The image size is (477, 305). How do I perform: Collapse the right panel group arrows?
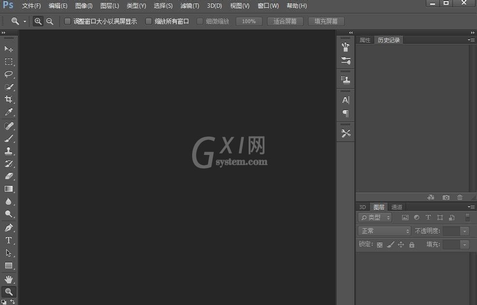(x=473, y=32)
